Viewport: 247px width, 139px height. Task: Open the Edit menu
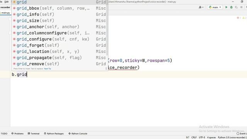coord(7,2)
